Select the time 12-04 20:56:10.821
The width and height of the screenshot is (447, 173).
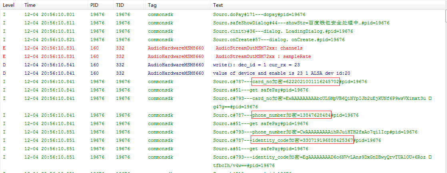(50, 40)
